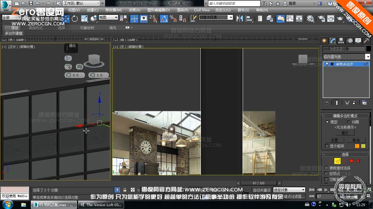Toggle the Snaps 2.5 button

153,19
